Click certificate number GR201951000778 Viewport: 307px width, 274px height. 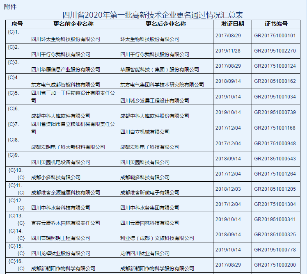275,250
